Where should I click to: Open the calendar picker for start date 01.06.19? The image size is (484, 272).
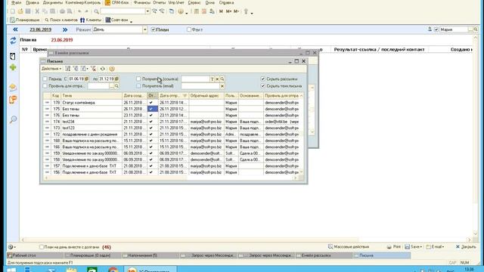coord(87,79)
